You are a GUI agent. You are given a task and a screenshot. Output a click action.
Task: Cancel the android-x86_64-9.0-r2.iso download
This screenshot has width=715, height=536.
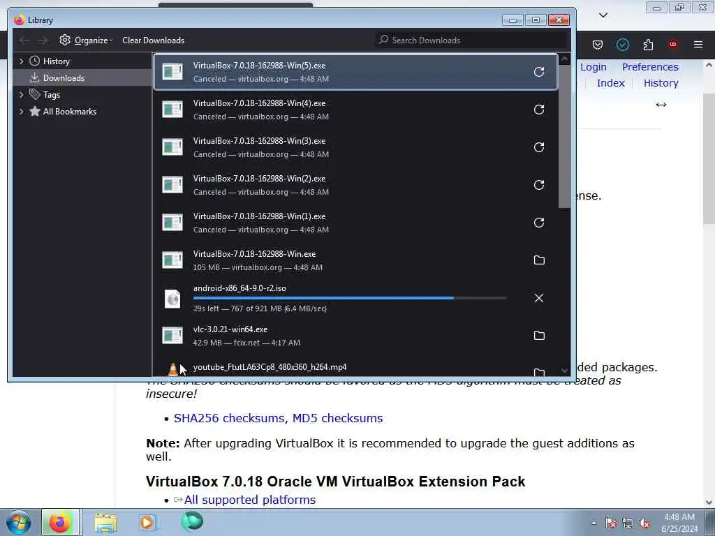pyautogui.click(x=539, y=297)
